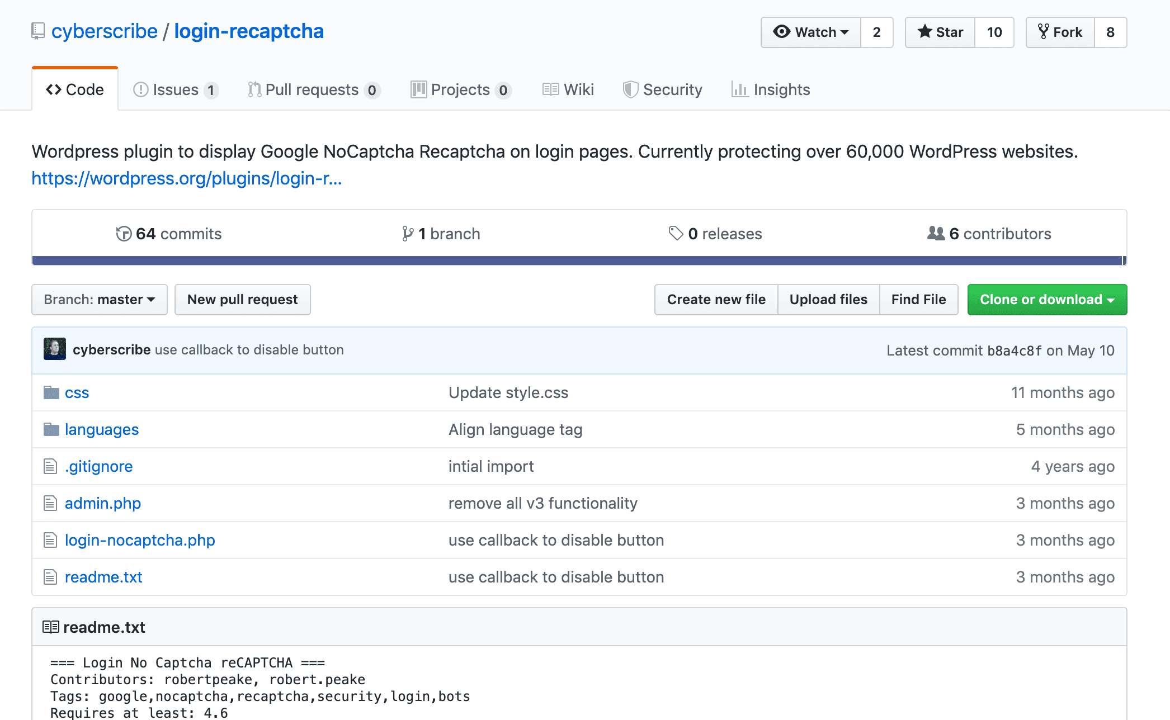
Task: Open the Wiki tab
Action: coord(568,89)
